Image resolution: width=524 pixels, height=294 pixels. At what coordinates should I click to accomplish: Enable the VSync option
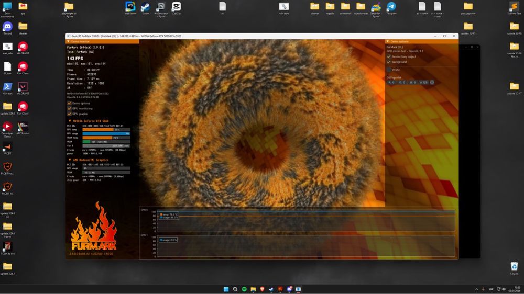(389, 69)
